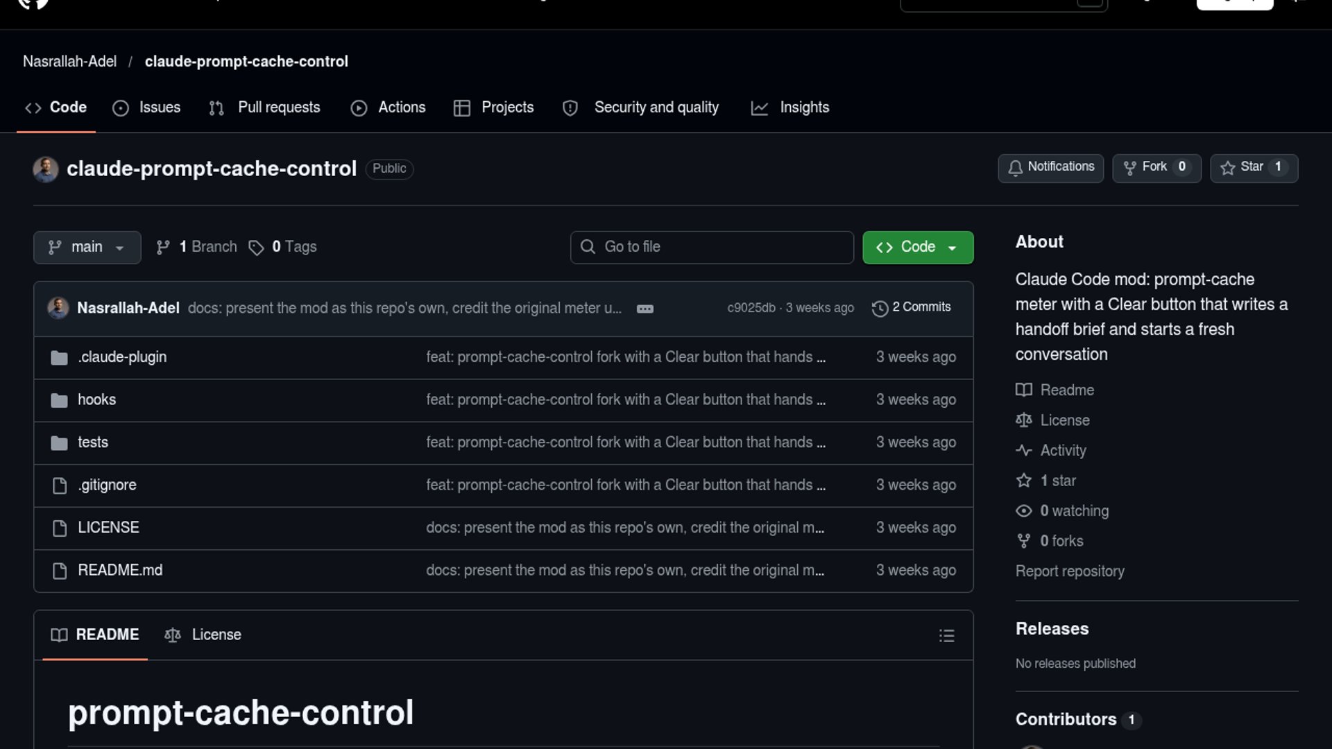This screenshot has height=749, width=1332.
Task: Open License link in About sidebar
Action: click(x=1052, y=420)
